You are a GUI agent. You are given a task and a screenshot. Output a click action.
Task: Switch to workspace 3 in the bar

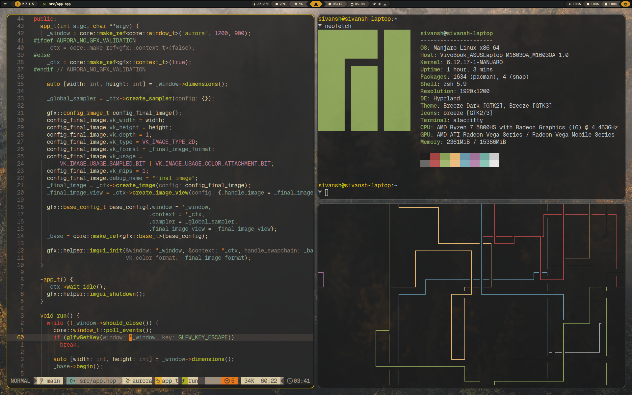(x=26, y=4)
